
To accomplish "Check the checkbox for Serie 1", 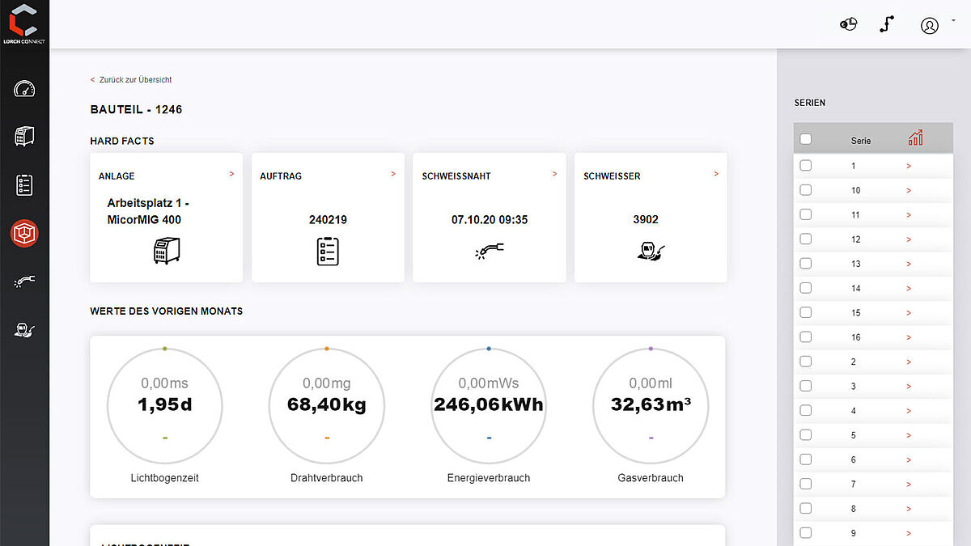I will point(805,165).
